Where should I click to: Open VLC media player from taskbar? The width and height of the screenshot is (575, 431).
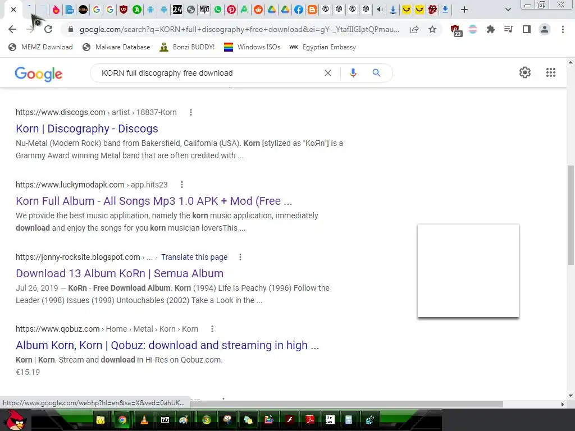[x=144, y=420]
